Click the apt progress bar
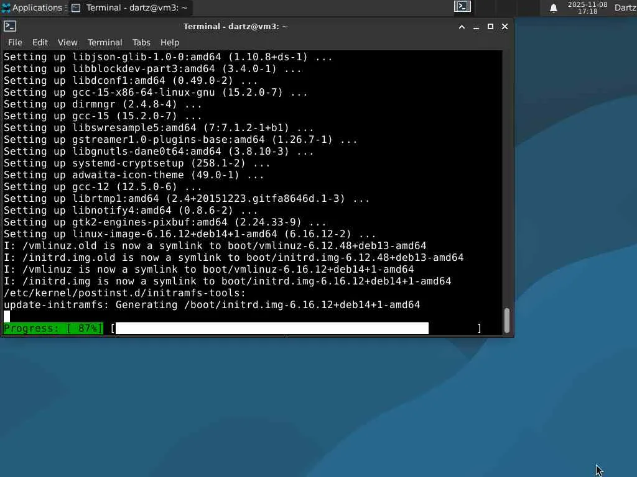 point(296,328)
